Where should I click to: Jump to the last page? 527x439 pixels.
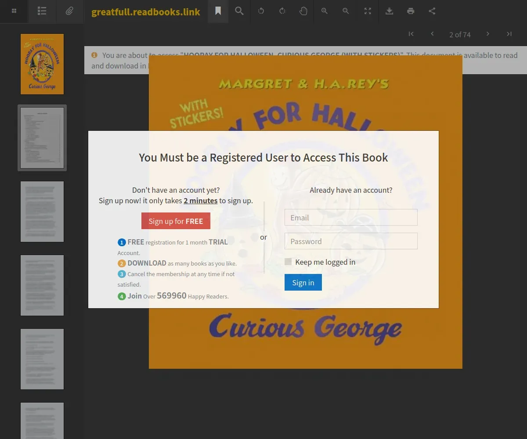click(x=509, y=34)
